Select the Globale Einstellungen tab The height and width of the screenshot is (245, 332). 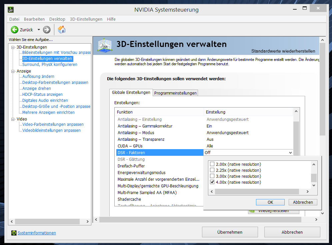131,93
